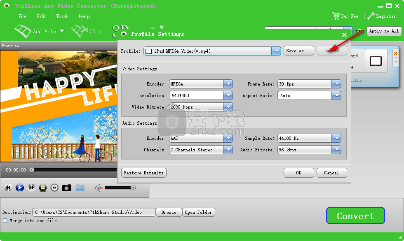Click the Add File film icon
The height and width of the screenshot is (241, 404).
tap(23, 31)
